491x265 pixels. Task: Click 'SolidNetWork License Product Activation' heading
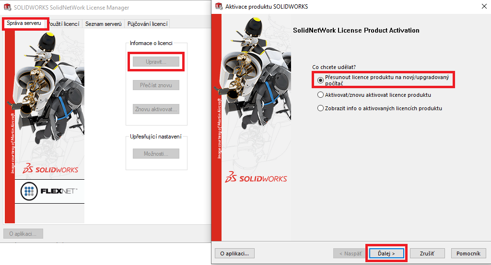pos(356,30)
